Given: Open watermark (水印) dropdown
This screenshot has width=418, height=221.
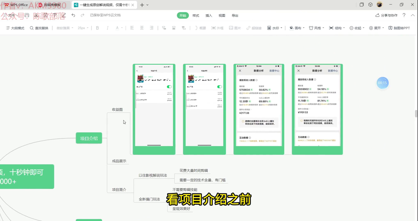Looking at the screenshot, I should [275, 28].
